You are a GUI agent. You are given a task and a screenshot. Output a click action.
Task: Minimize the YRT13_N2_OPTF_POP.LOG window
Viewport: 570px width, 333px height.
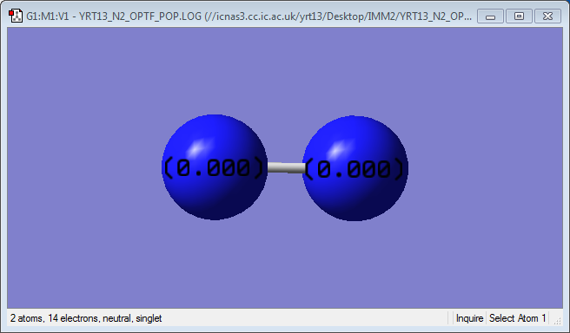[490, 16]
